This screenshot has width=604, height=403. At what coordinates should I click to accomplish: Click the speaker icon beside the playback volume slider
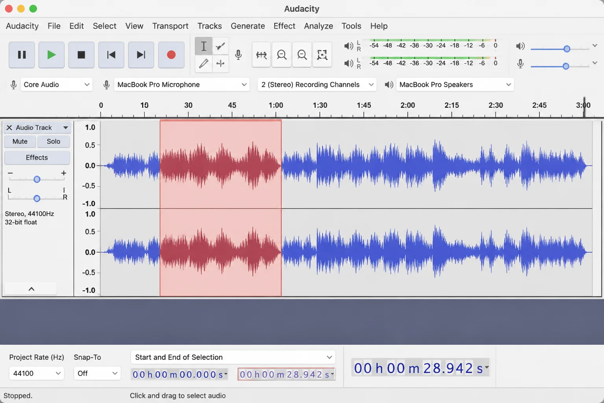(x=520, y=46)
